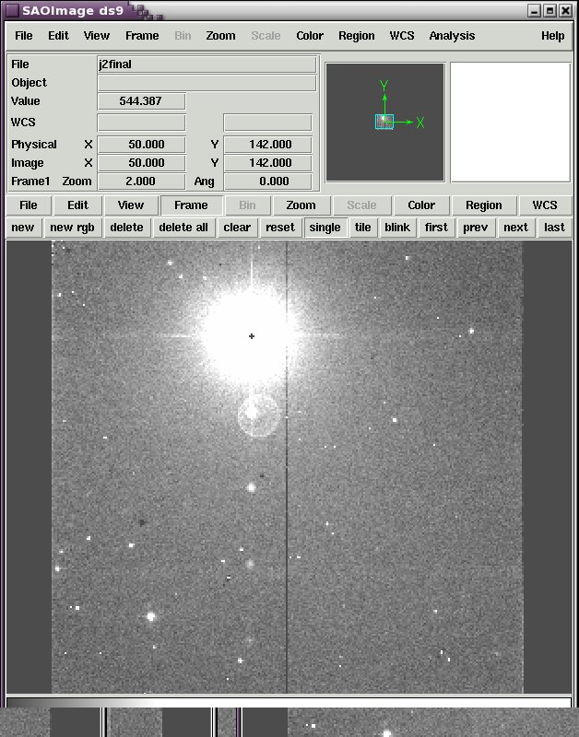
Task: Enable blink frame display mode
Action: [397, 228]
